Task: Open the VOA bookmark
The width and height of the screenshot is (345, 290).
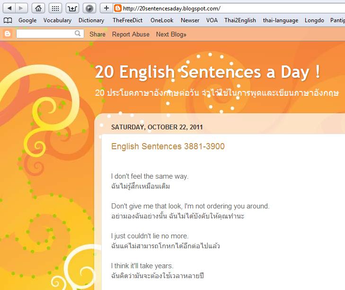Action: [x=212, y=20]
